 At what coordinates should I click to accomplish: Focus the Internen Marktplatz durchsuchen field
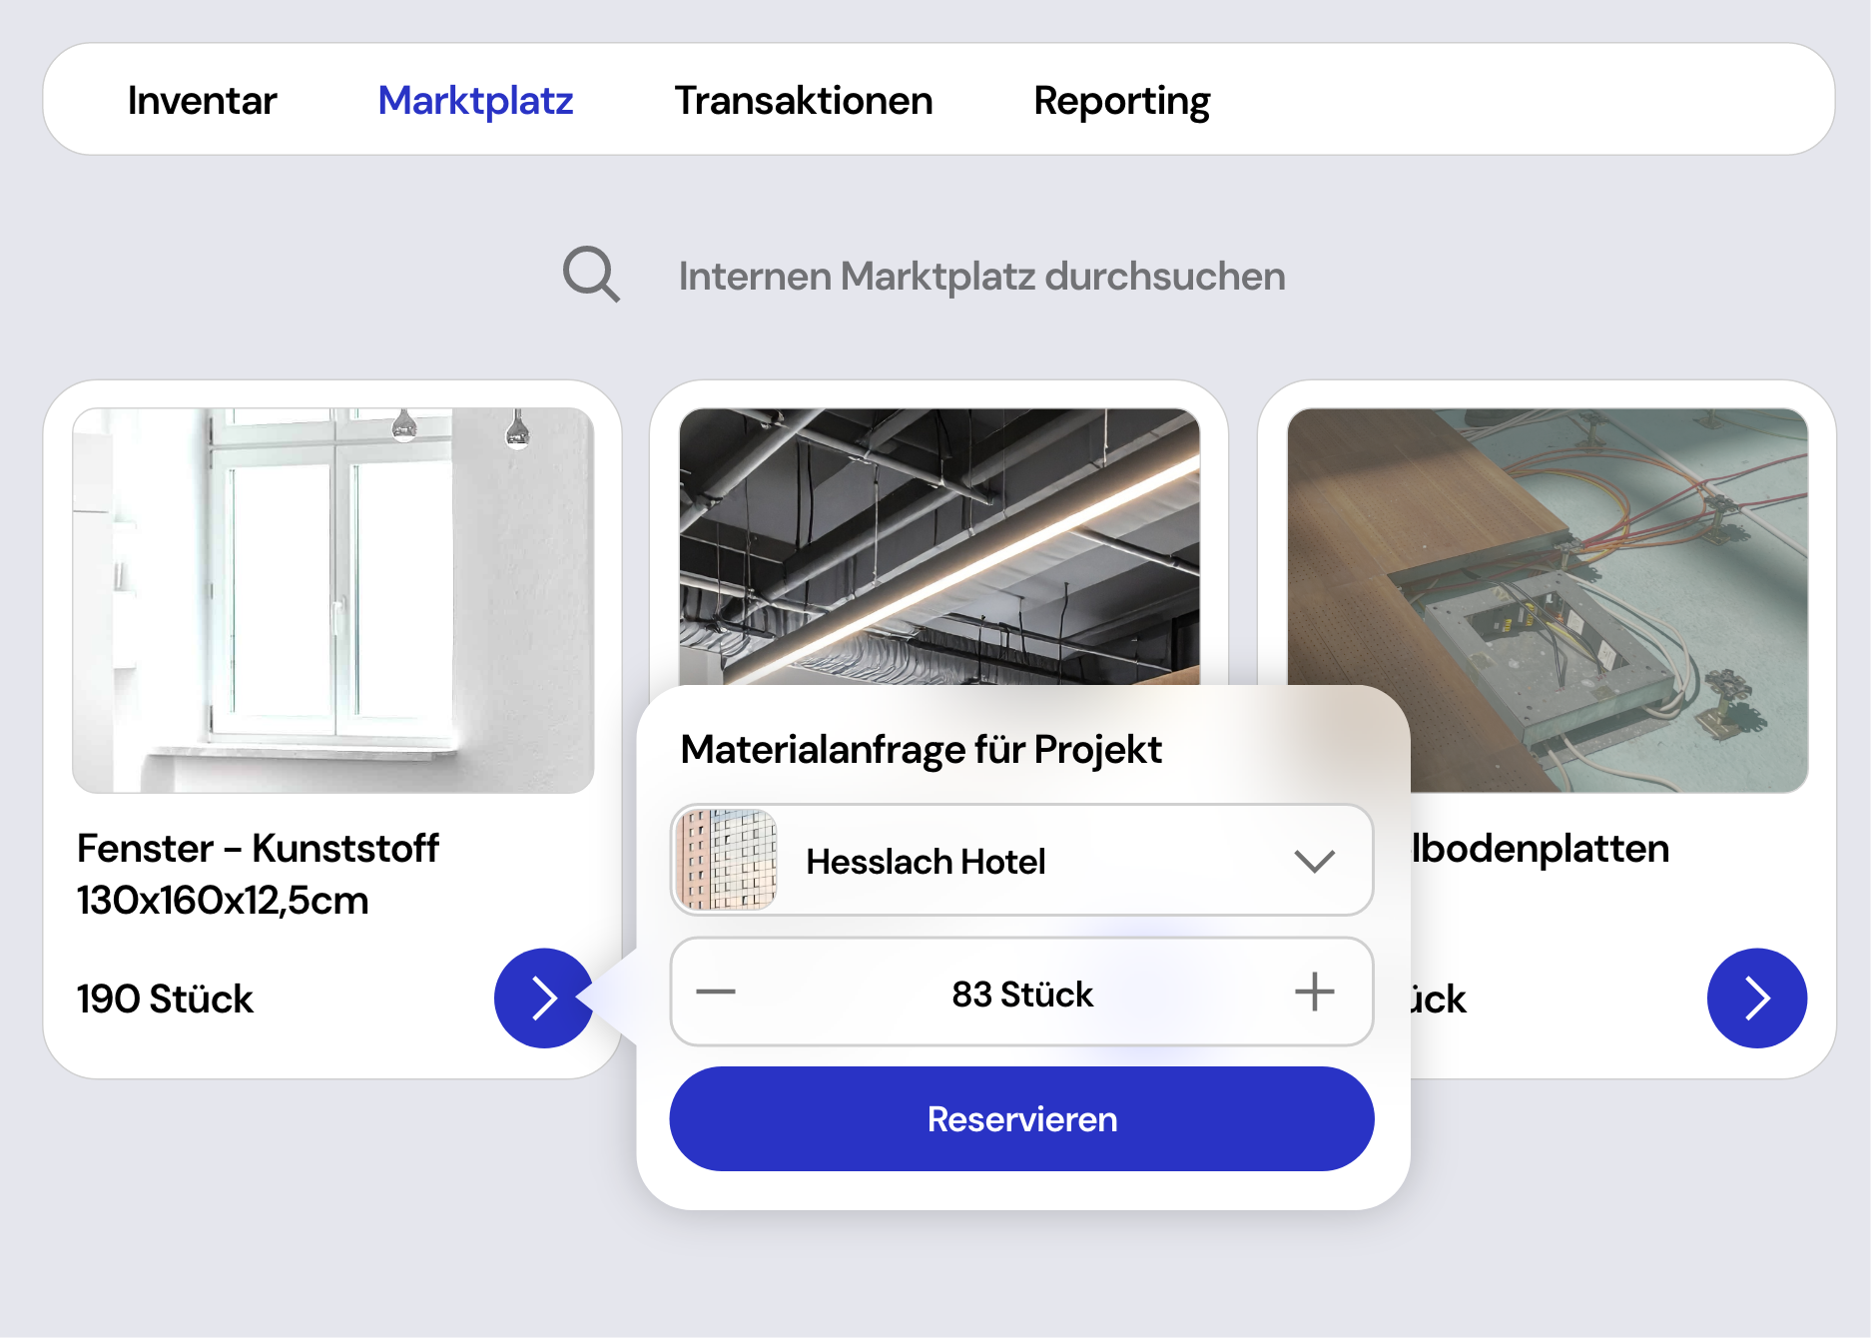981,277
